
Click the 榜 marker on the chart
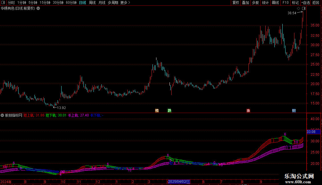[157, 110]
